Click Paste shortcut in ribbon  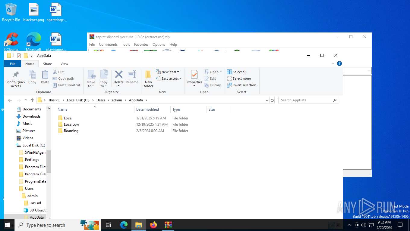67,85
